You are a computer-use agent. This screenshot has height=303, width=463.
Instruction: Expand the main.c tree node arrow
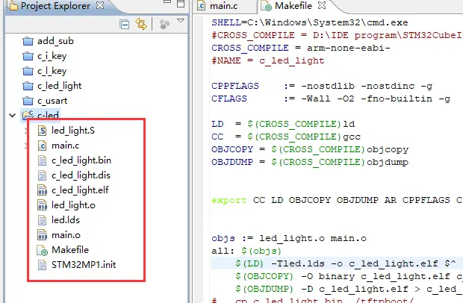26,146
